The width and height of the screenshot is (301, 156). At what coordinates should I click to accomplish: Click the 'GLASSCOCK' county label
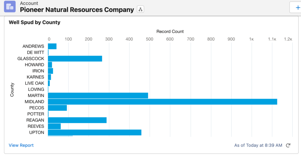[x=31, y=59]
